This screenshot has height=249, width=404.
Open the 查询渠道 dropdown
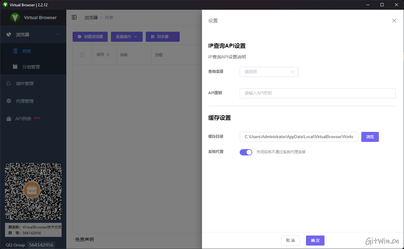[269, 72]
